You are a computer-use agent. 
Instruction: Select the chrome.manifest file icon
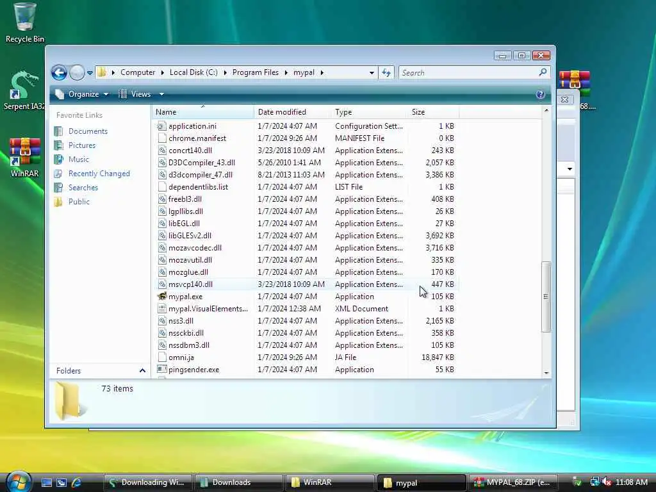[162, 138]
